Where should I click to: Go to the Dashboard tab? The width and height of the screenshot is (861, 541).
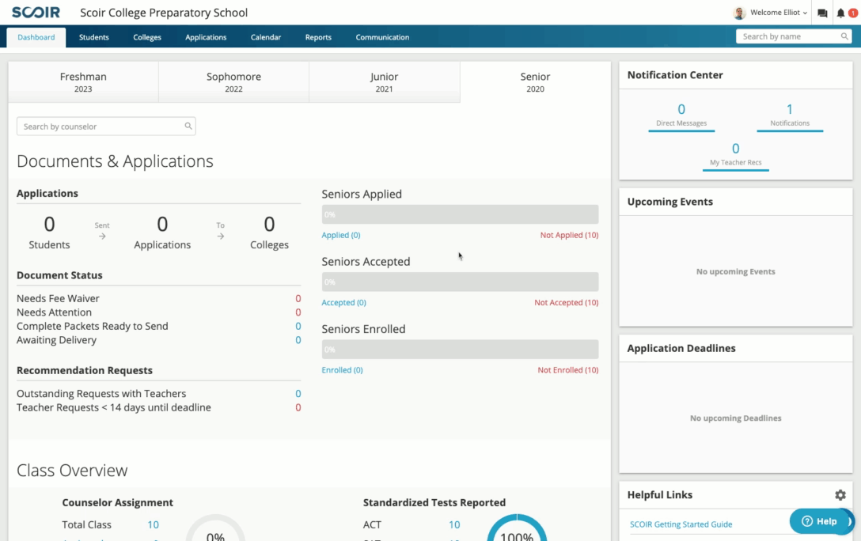point(36,37)
